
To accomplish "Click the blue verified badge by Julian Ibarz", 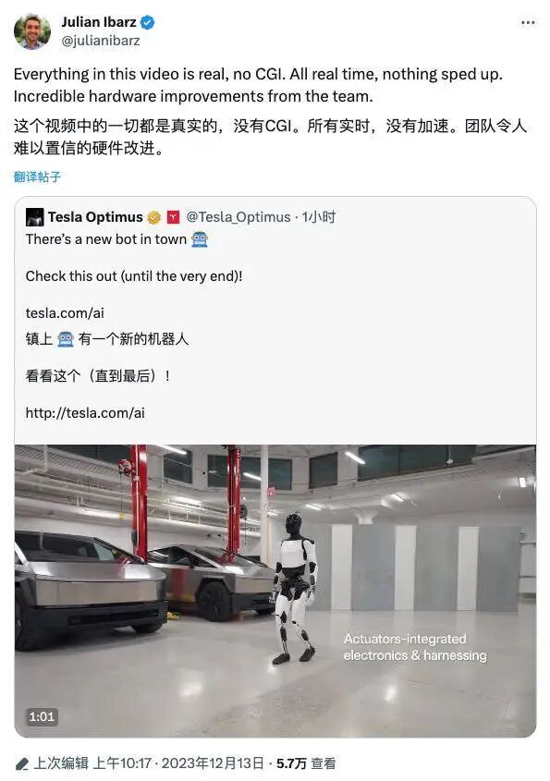I will pyautogui.click(x=148, y=22).
